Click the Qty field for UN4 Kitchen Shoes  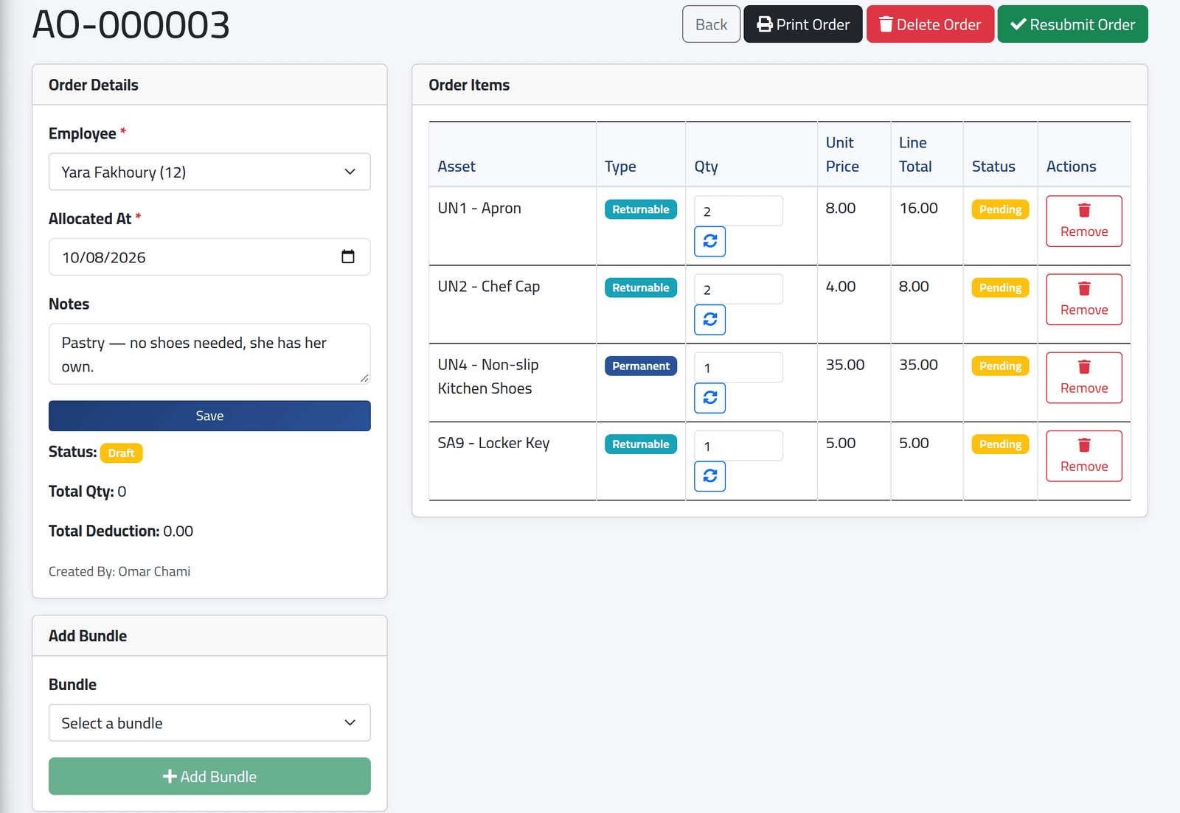pos(738,367)
